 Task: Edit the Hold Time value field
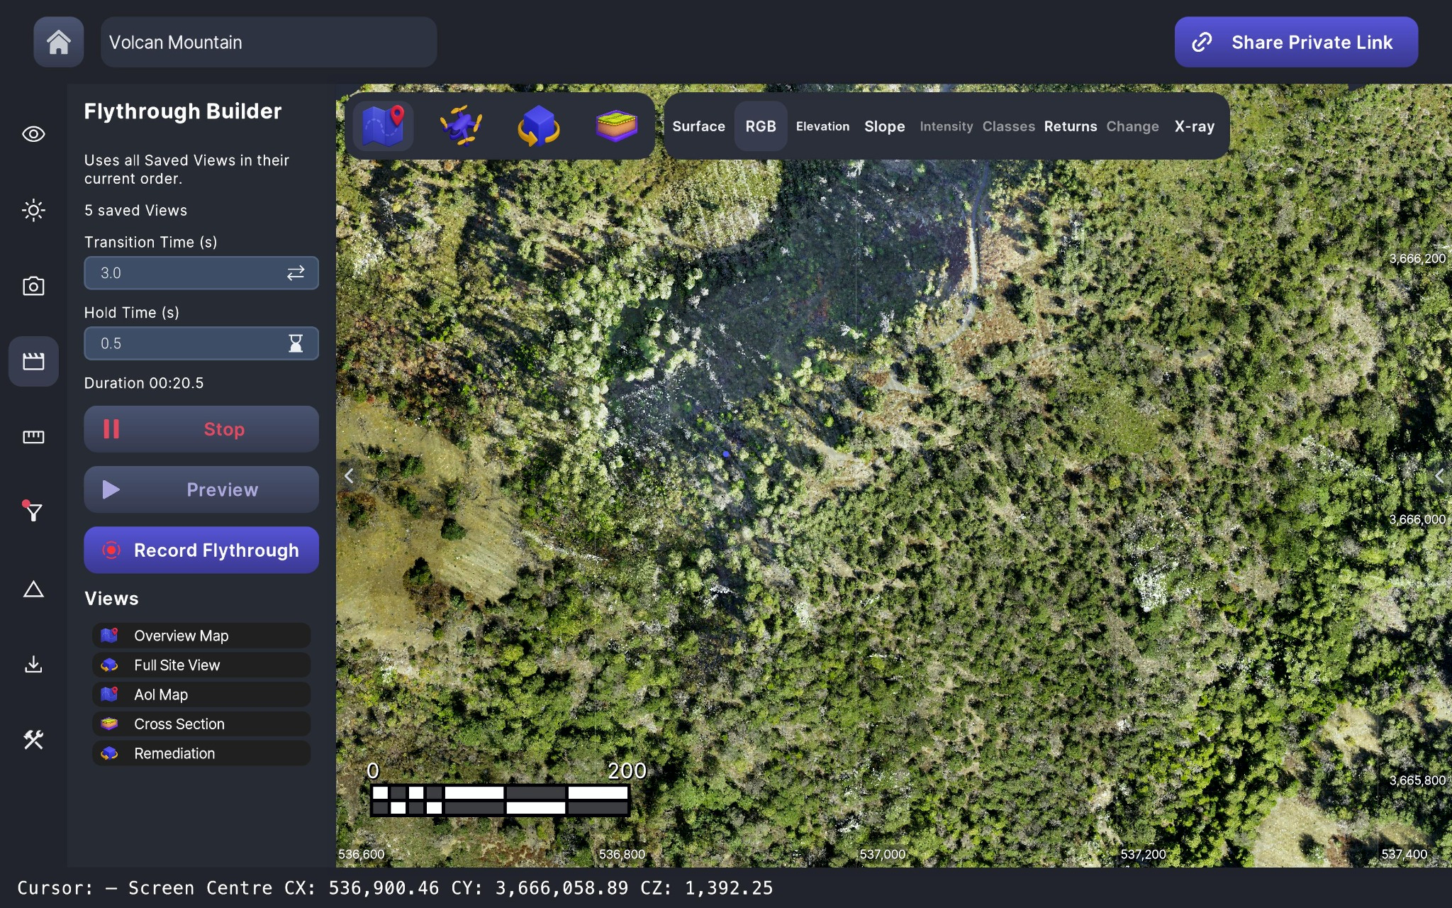click(x=201, y=343)
